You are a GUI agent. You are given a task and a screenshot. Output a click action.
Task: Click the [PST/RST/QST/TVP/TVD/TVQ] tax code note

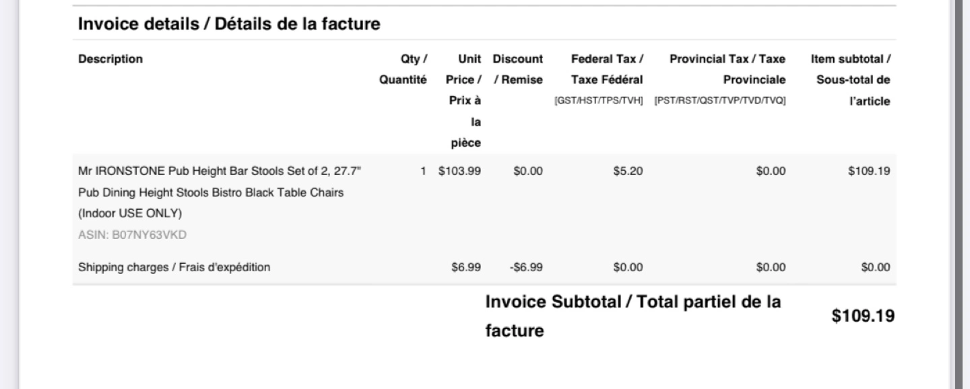coord(720,101)
